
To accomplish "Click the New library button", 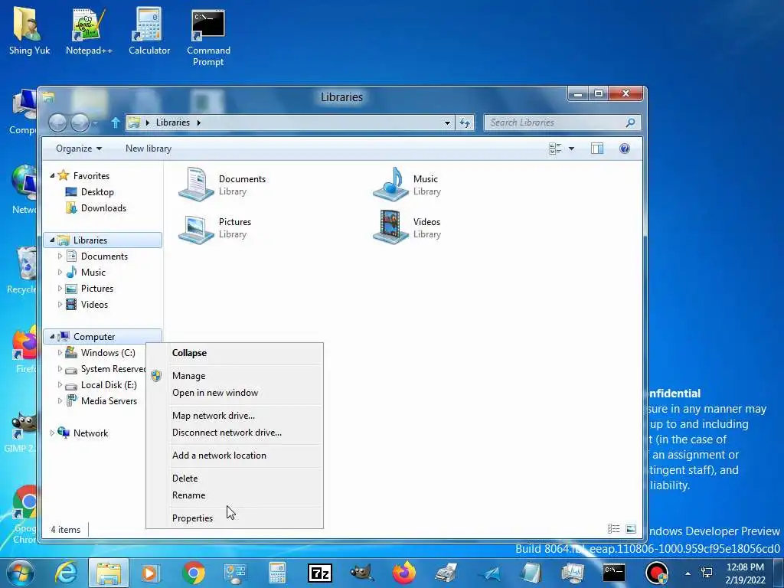I will [149, 149].
